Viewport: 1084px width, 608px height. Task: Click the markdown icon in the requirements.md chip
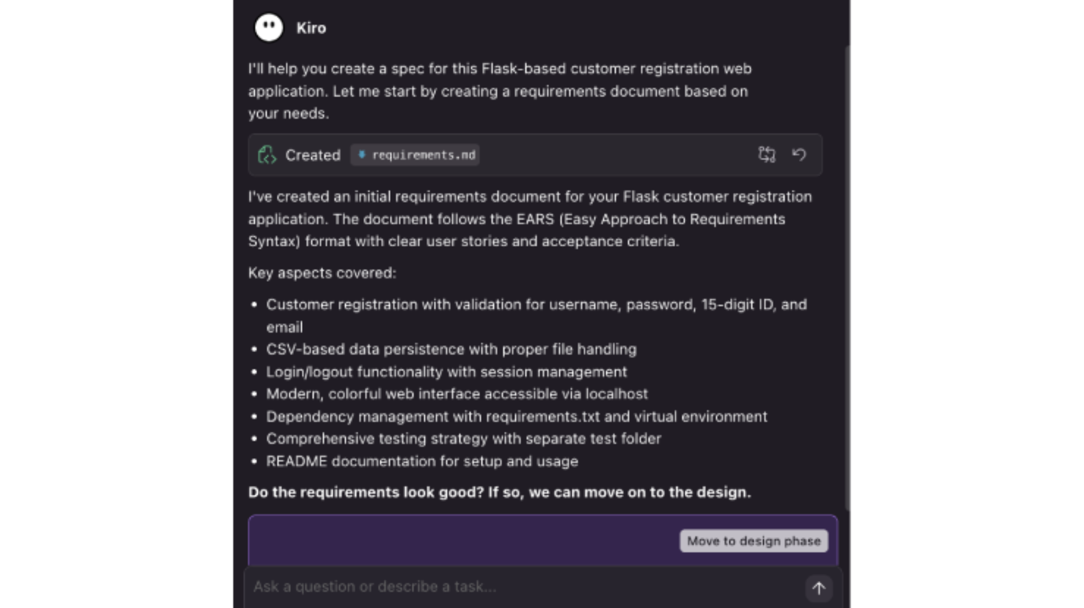362,155
